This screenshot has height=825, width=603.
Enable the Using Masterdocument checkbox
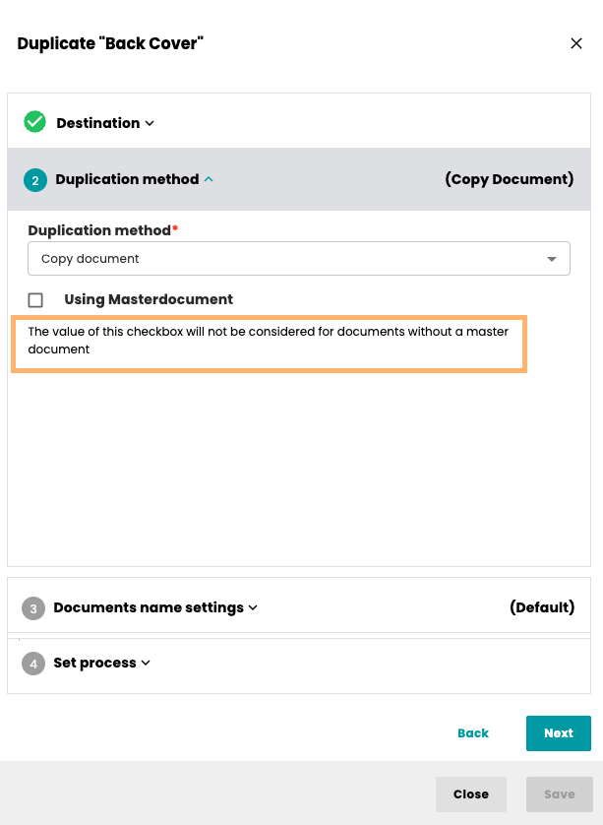pos(36,300)
